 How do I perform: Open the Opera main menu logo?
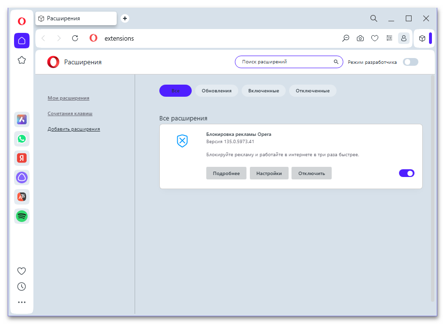coord(22,21)
